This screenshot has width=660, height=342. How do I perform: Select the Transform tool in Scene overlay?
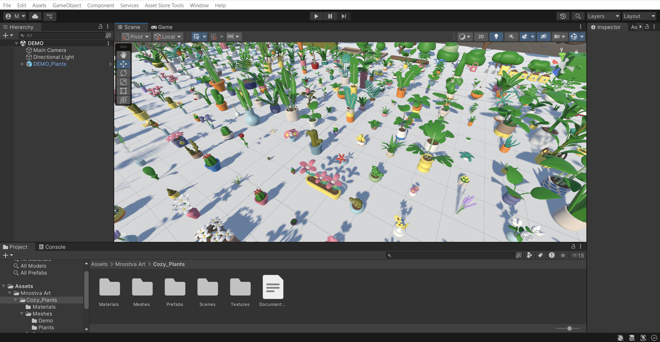[123, 100]
